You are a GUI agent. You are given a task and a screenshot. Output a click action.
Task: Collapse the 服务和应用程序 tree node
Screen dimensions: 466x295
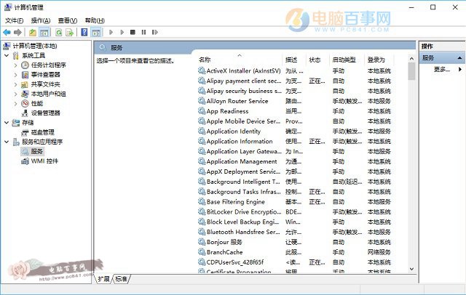7,142
